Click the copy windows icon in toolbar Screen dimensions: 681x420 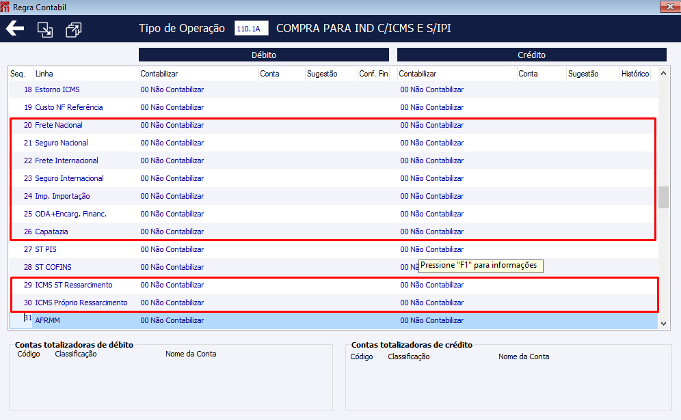[x=73, y=29]
